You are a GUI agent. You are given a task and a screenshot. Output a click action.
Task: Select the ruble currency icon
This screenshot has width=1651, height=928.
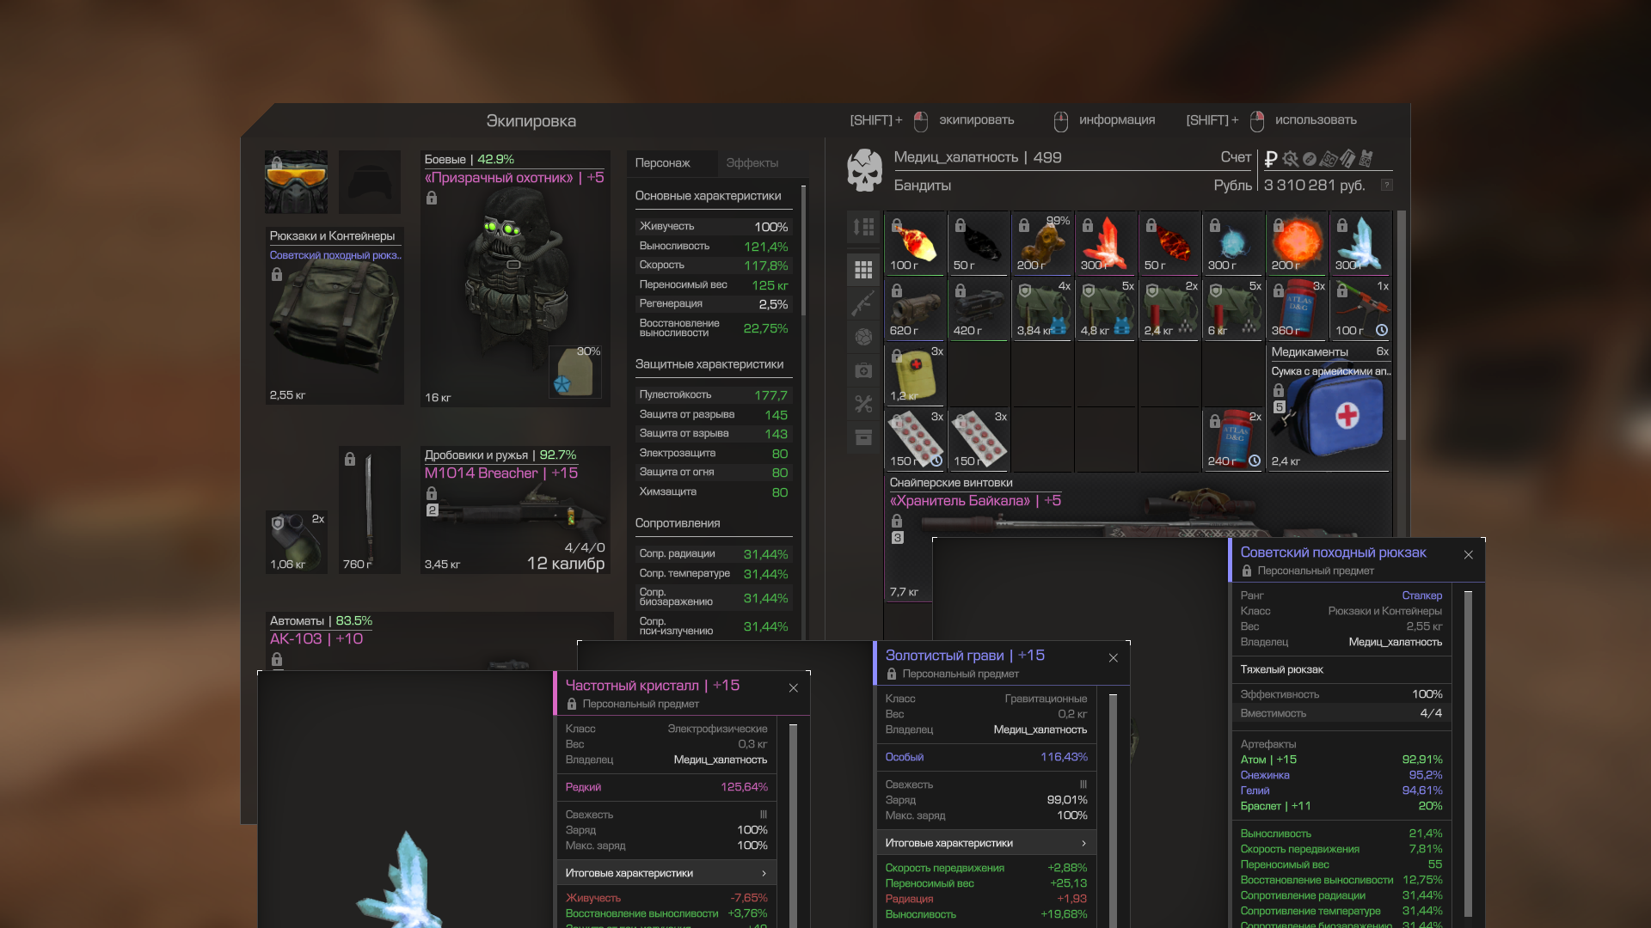pos(1271,159)
